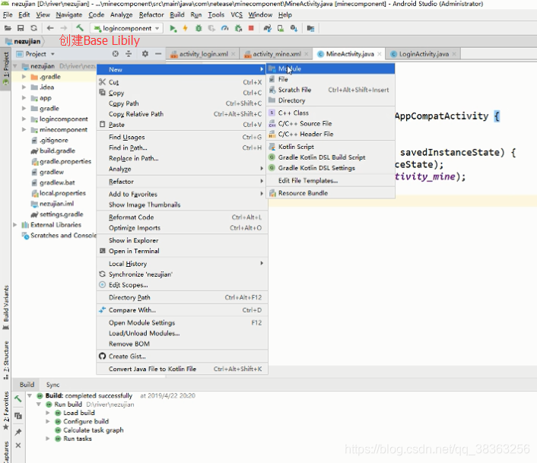Click Open Module Settings
537x463 pixels.
(182, 322)
